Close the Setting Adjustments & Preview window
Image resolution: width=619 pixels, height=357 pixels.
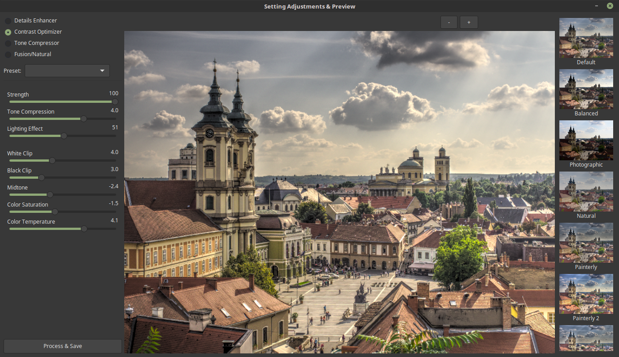(x=610, y=6)
